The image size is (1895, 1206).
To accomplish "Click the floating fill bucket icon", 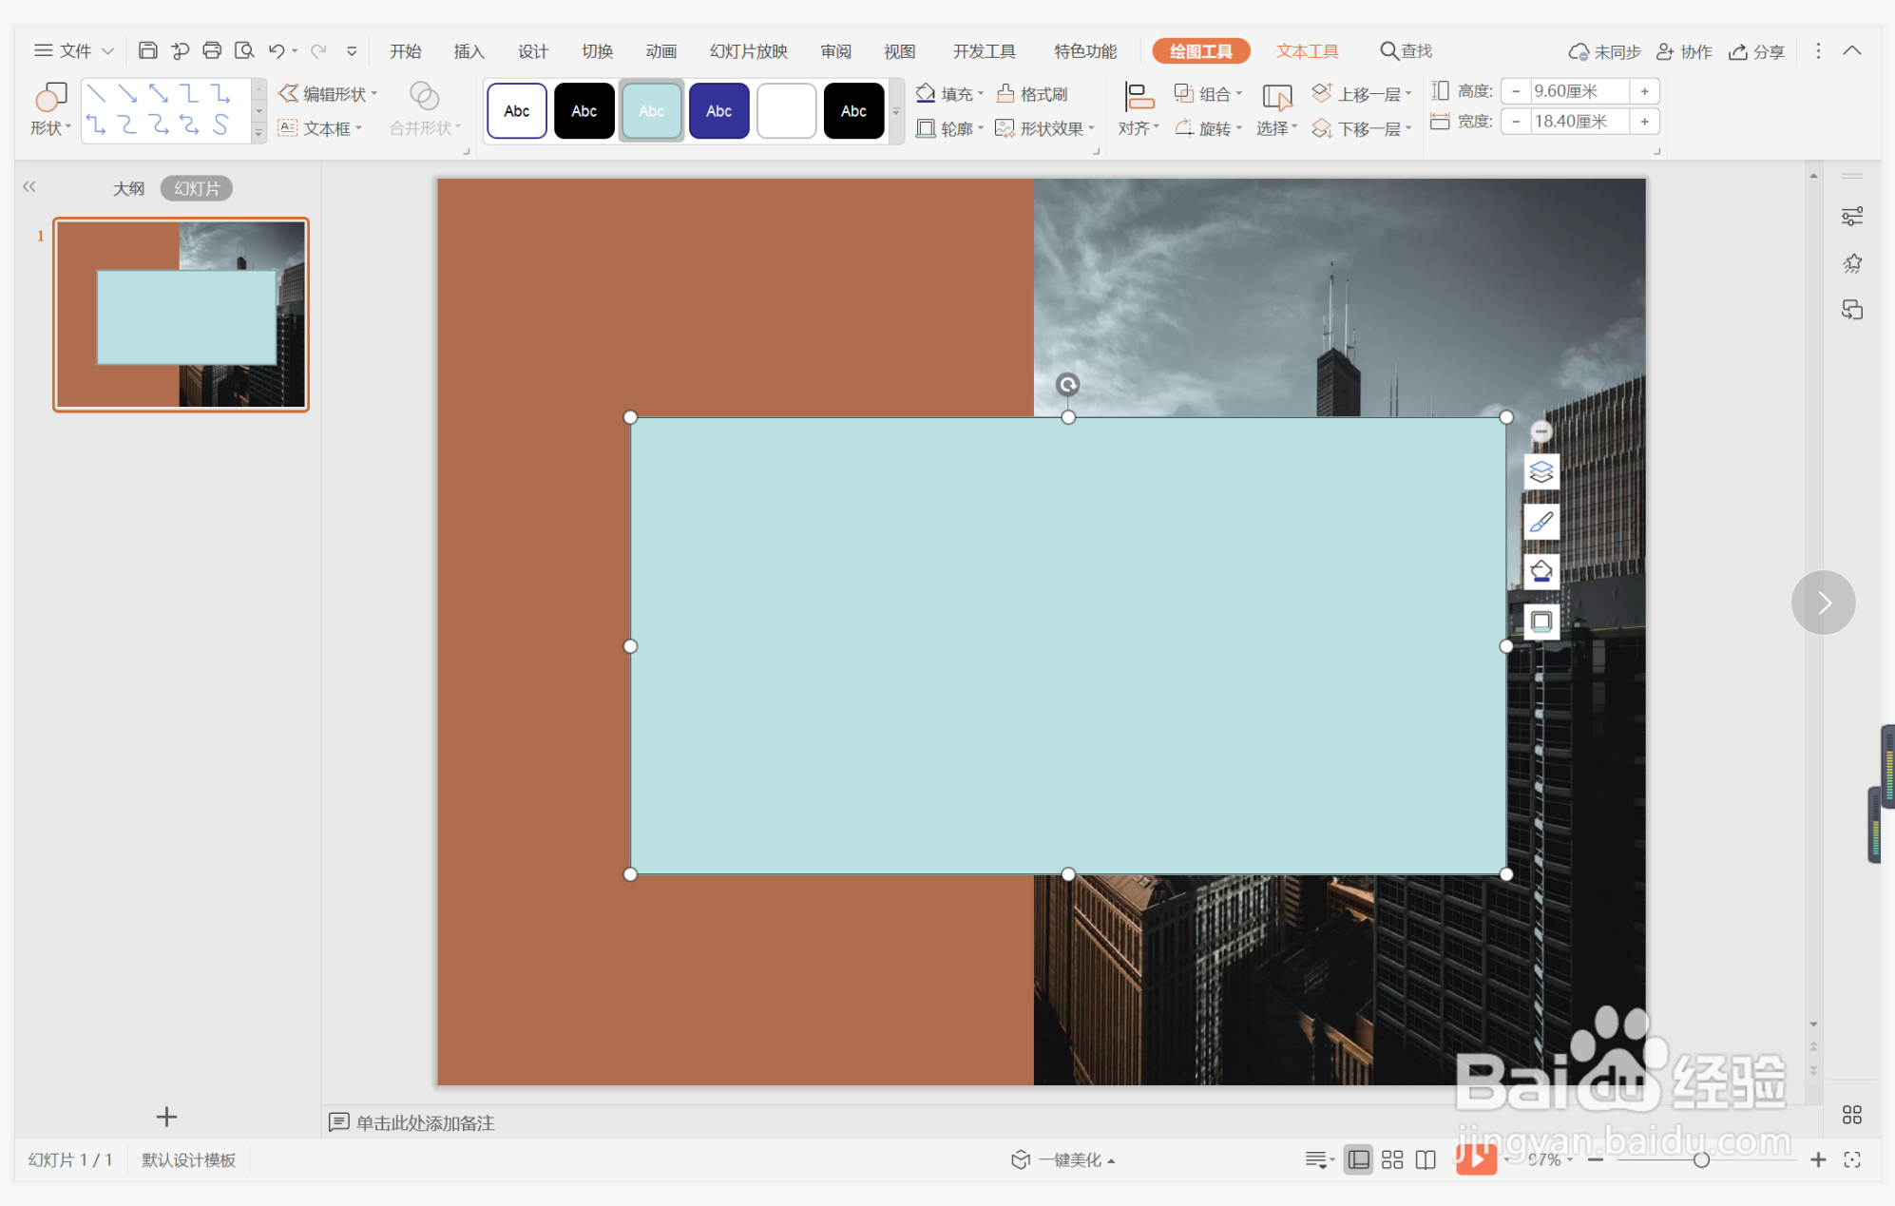I will (1541, 571).
